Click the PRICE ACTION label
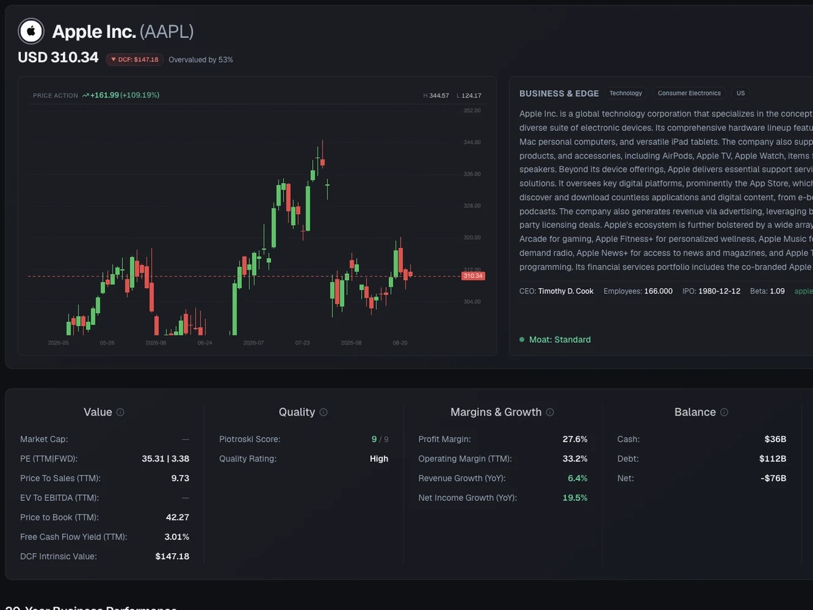The width and height of the screenshot is (813, 610). coord(56,96)
